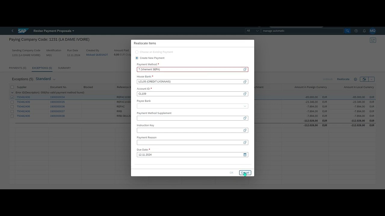Click the SAP logo

tap(23, 31)
